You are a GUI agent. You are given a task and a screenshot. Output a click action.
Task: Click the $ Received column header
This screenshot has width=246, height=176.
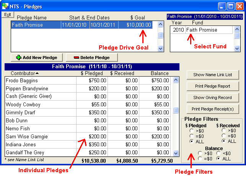tap(122, 73)
